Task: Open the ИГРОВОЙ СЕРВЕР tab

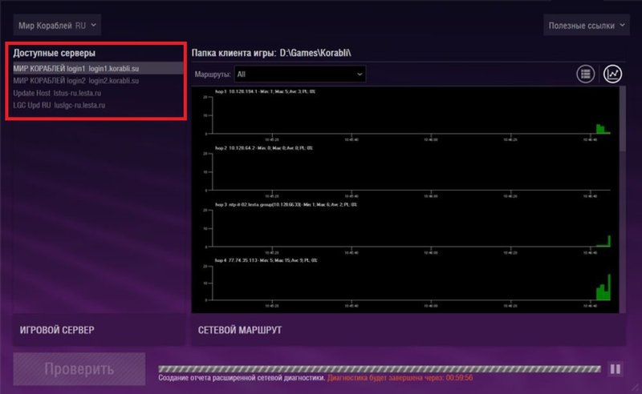Action: 97,330
